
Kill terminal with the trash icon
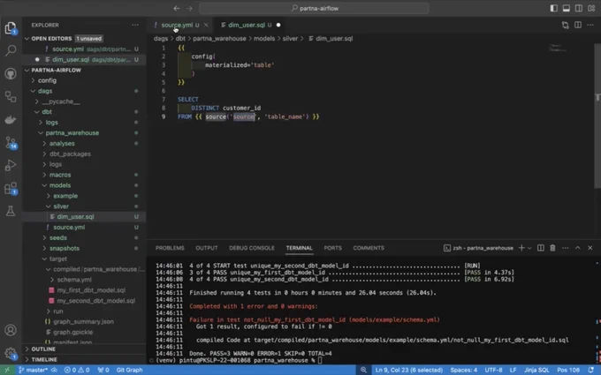pos(552,248)
